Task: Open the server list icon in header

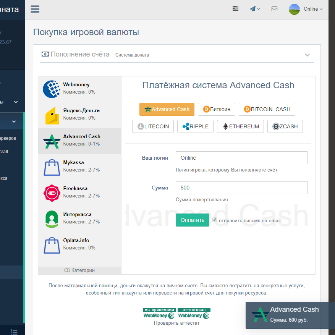Action: click(236, 9)
